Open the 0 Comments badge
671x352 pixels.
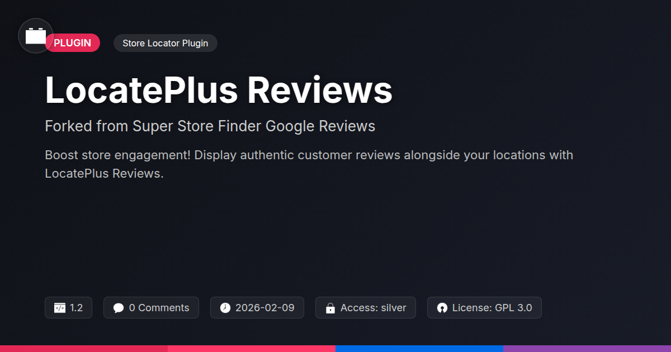point(151,308)
